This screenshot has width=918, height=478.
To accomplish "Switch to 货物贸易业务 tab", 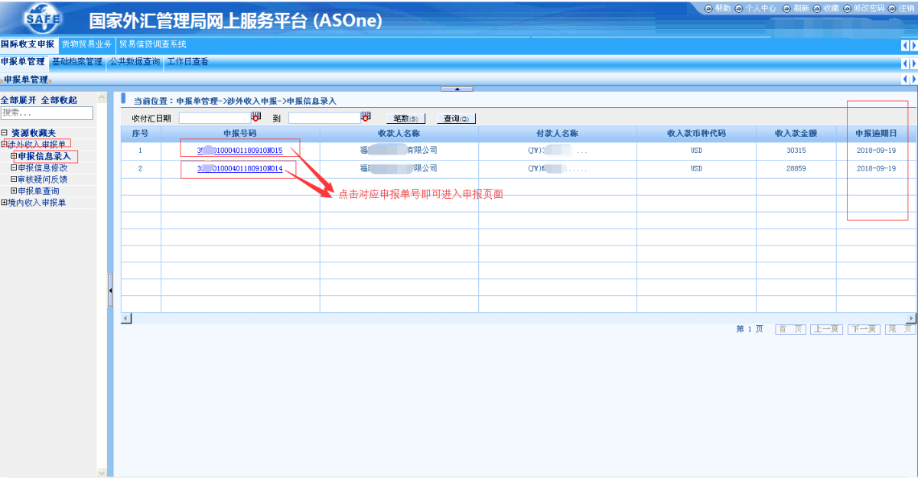I will [86, 44].
